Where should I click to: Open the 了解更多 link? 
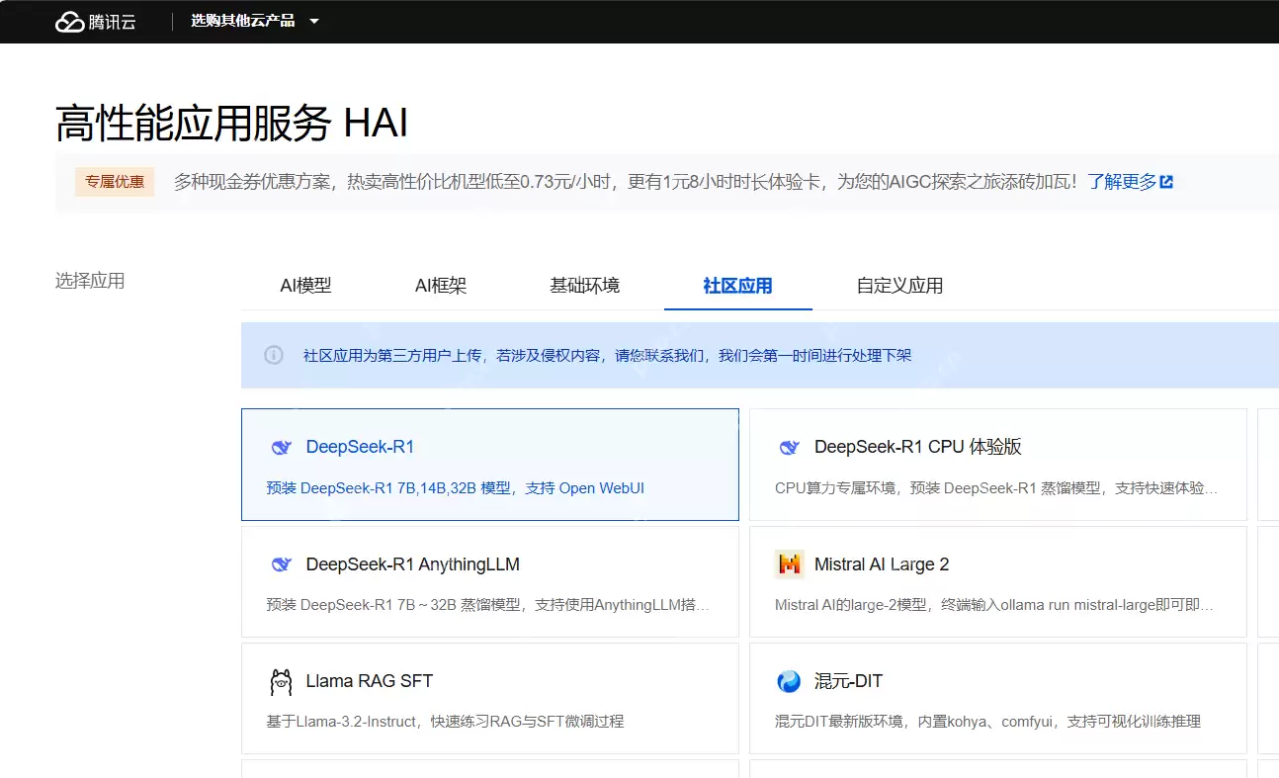tap(1124, 182)
